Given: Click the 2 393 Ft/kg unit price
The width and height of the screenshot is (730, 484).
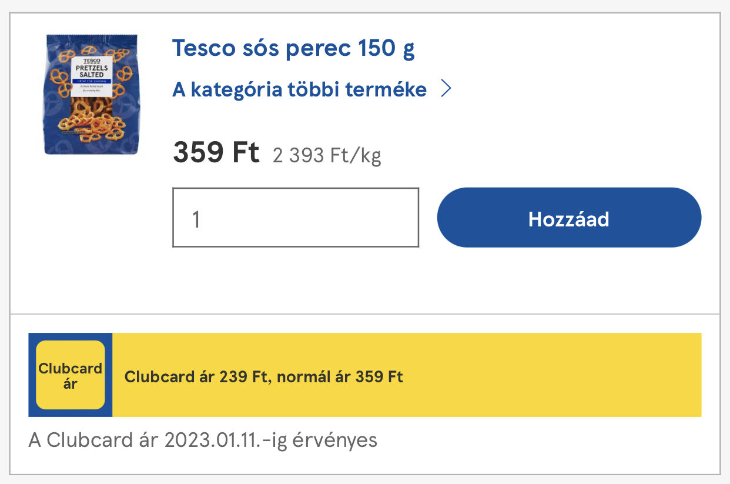Looking at the screenshot, I should (327, 156).
